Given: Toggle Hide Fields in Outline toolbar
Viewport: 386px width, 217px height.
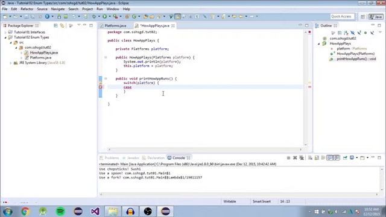Looking at the screenshot, I should tap(352, 33).
